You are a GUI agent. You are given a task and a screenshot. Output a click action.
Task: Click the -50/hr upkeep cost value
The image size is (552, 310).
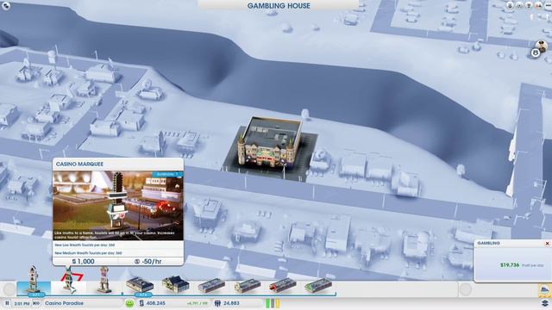(x=148, y=261)
